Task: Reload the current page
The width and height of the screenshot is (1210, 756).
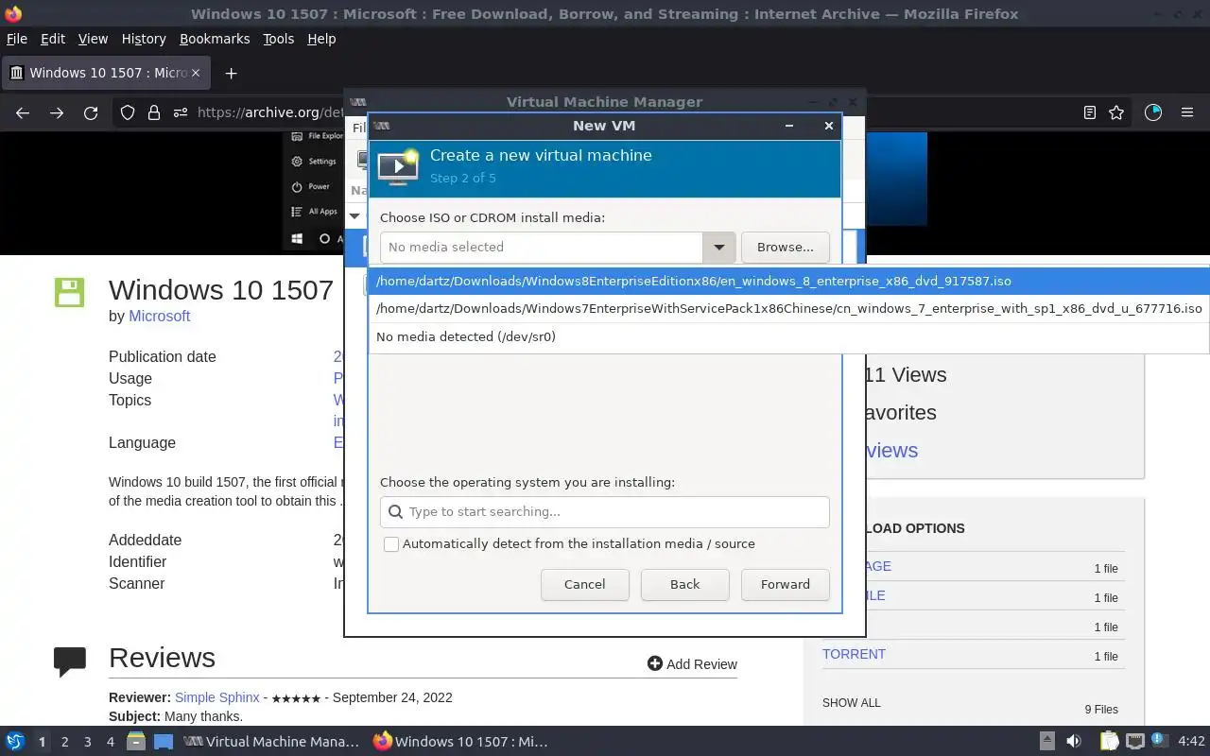Action: pos(91,112)
